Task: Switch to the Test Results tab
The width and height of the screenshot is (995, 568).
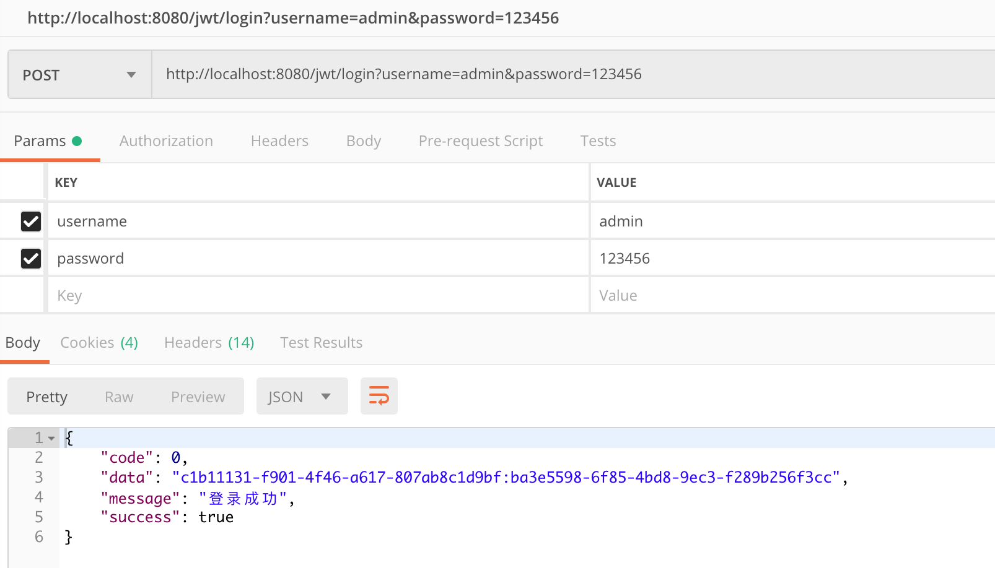Action: (x=321, y=342)
